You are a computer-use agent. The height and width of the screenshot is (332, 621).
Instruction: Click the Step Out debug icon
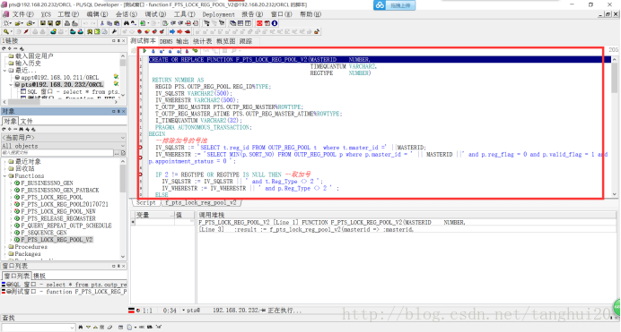170,51
